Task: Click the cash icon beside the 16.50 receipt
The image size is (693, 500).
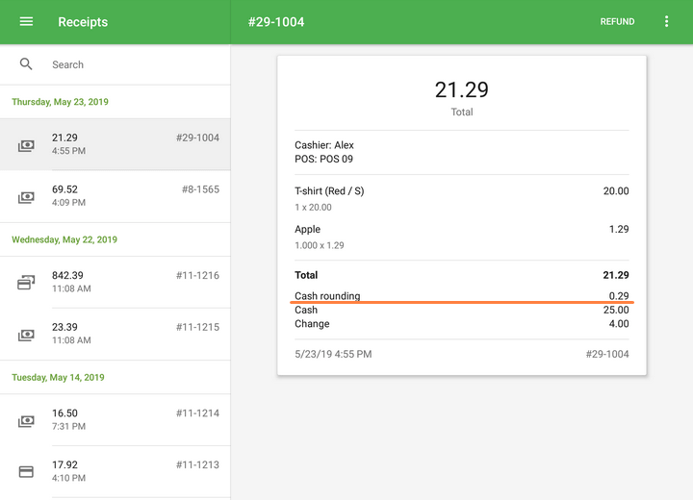Action: (26, 421)
